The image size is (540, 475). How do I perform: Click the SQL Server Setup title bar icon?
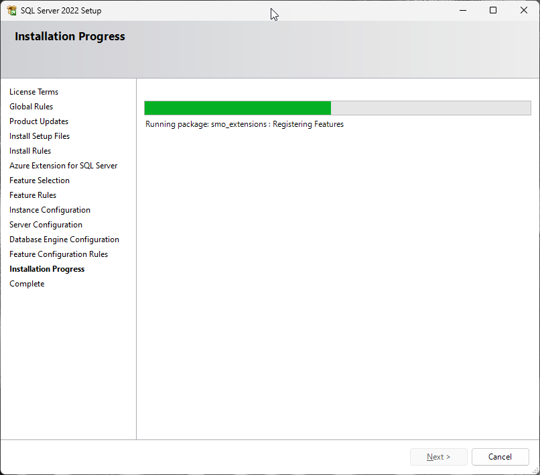pyautogui.click(x=11, y=11)
